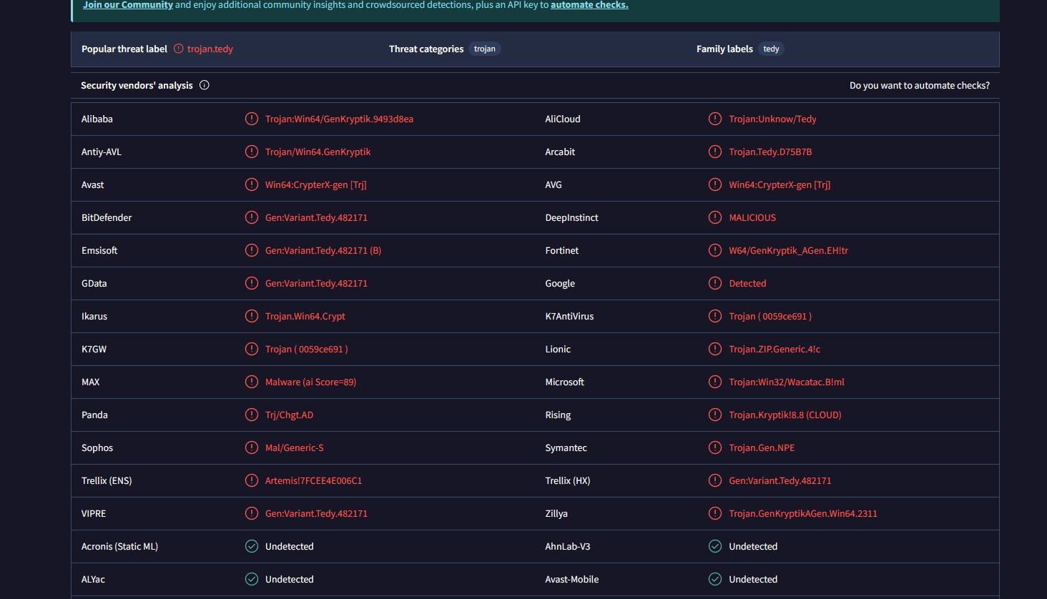This screenshot has width=1047, height=599.
Task: Select Trj/Chgt.AD Panda result
Action: [x=289, y=415]
